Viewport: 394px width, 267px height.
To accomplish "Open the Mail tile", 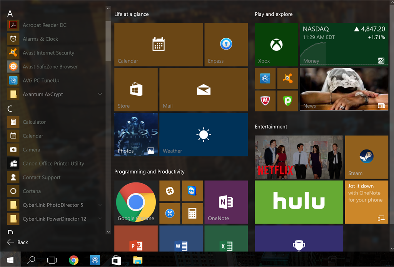I will 204,90.
